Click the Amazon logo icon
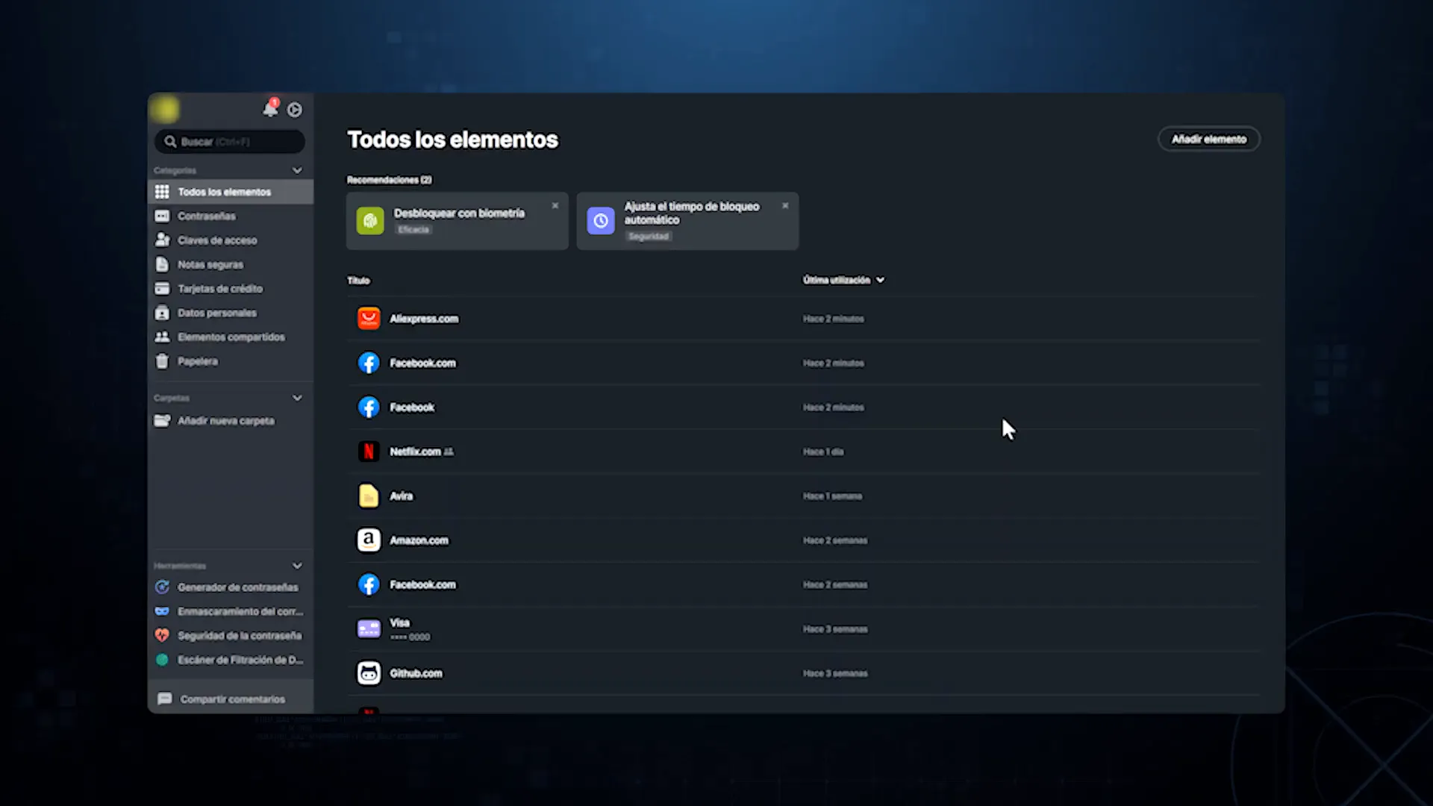Viewport: 1433px width, 806px height. coord(369,540)
